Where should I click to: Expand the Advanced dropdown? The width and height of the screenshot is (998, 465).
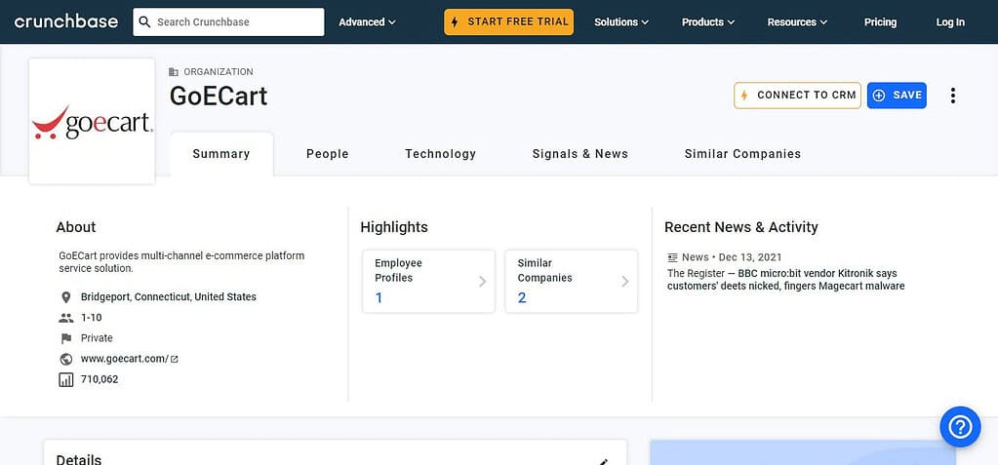367,21
